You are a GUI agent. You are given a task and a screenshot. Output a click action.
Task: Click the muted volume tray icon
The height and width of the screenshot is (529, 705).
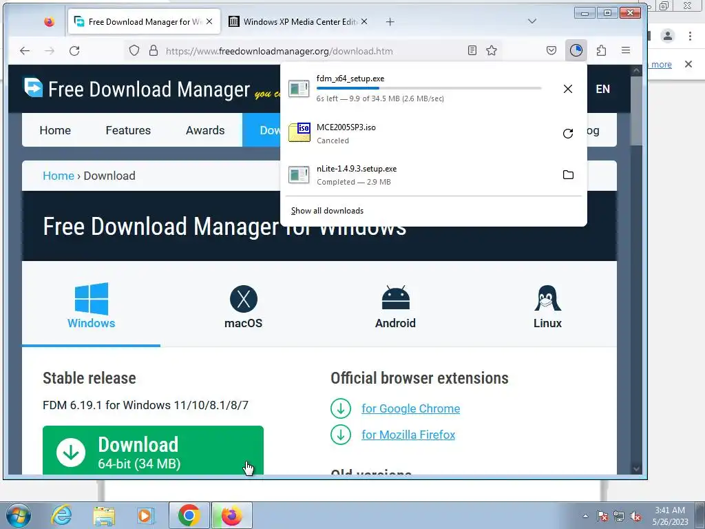point(635,516)
